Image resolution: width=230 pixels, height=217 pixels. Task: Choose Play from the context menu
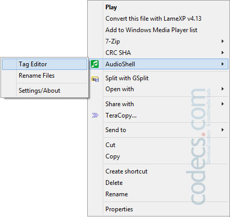click(x=158, y=7)
